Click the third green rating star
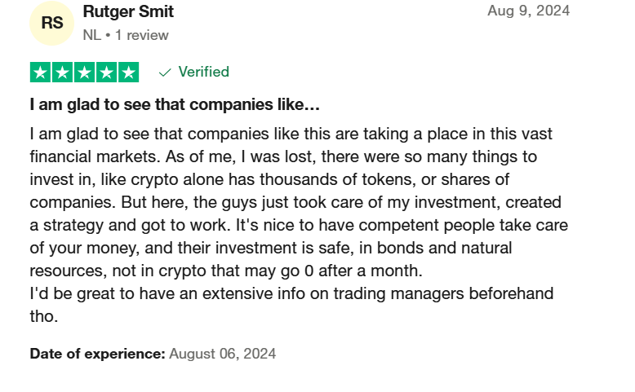The height and width of the screenshot is (392, 635). (x=85, y=72)
